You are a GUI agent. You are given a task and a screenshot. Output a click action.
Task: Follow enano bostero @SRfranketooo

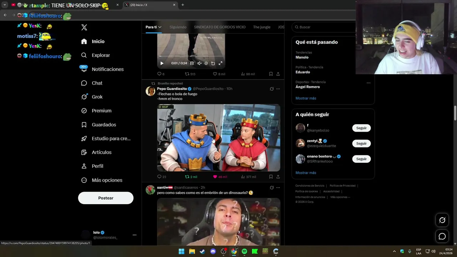pos(361,159)
